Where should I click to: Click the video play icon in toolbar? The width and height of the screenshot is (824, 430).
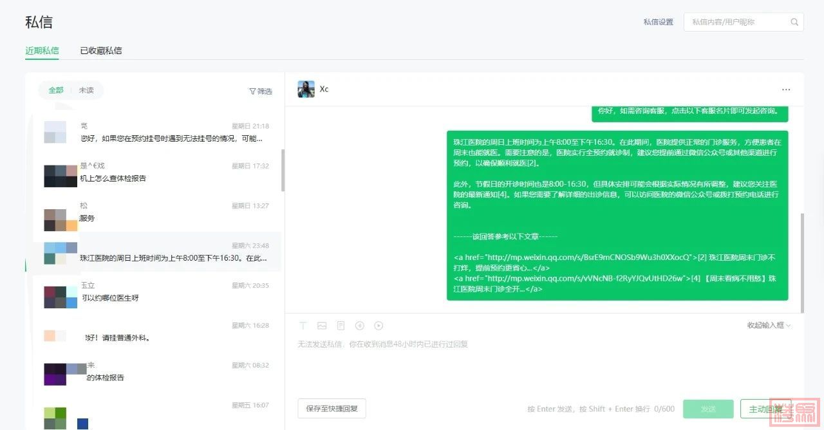pos(379,326)
